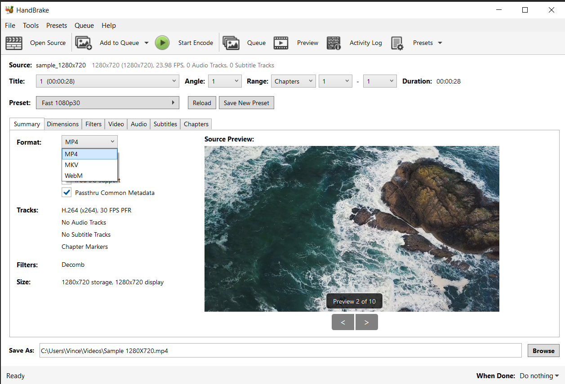Change When Done to something other than Do nothing
The height and width of the screenshot is (384, 565).
pos(538,375)
